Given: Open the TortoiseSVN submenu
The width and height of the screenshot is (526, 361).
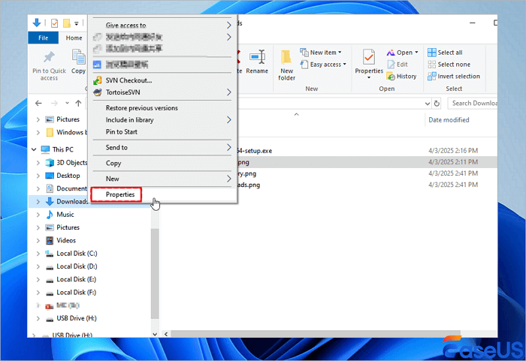Looking at the screenshot, I should [162, 92].
